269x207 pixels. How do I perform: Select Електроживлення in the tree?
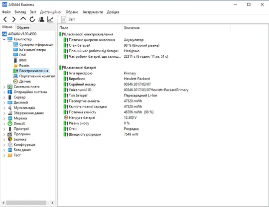click(x=34, y=71)
